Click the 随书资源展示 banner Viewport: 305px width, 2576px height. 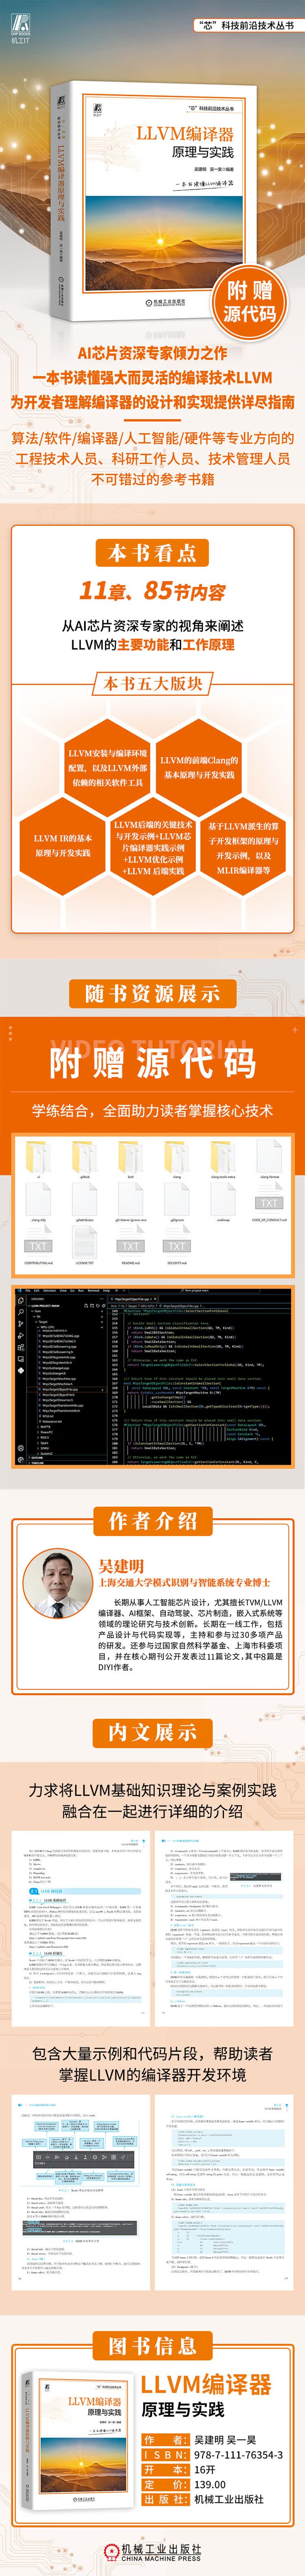153,993
